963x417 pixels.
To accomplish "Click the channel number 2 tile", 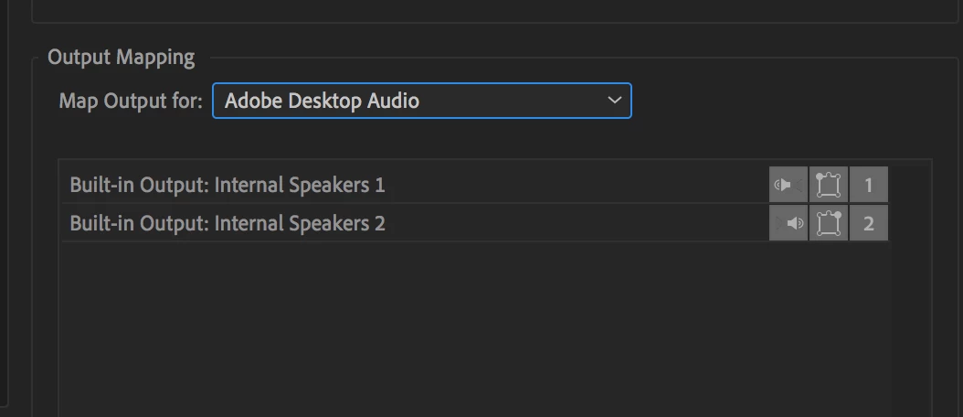I will point(868,223).
